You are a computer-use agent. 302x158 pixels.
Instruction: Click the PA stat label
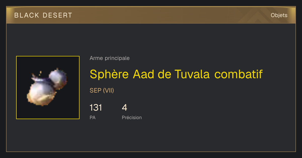(x=92, y=117)
